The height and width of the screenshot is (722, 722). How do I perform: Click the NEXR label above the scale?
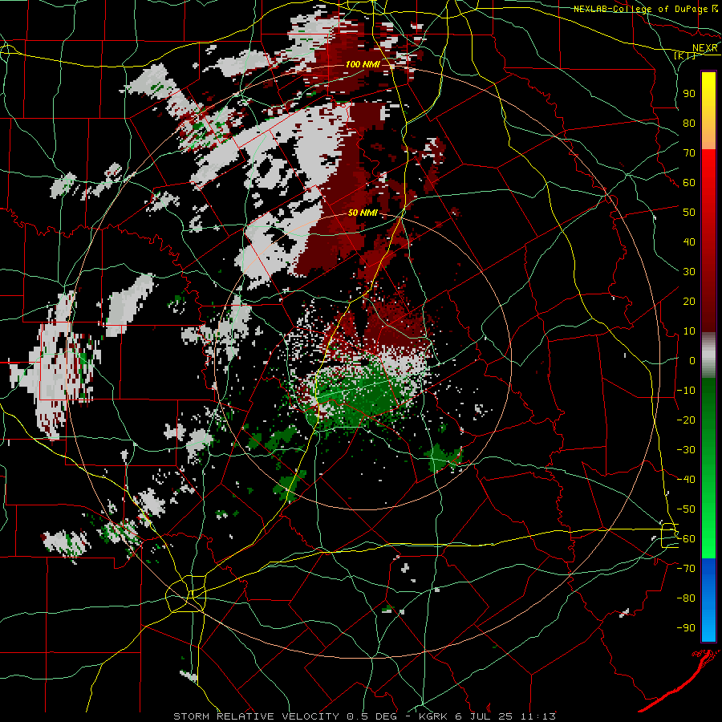click(705, 48)
